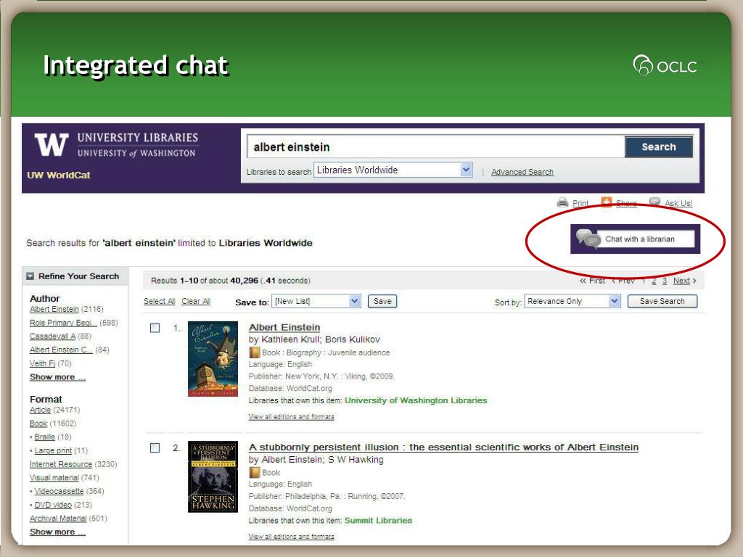The height and width of the screenshot is (557, 743).
Task: Go to results page 2
Action: pos(654,281)
